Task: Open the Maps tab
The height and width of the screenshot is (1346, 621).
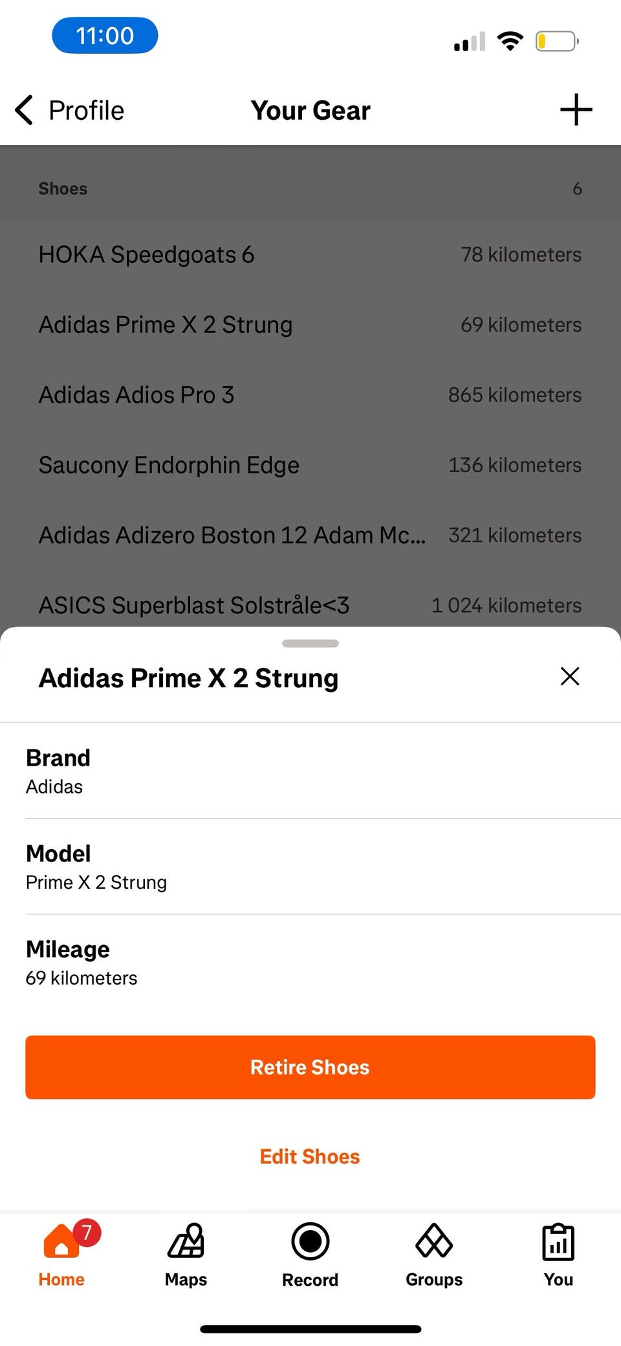Action: tap(186, 1255)
